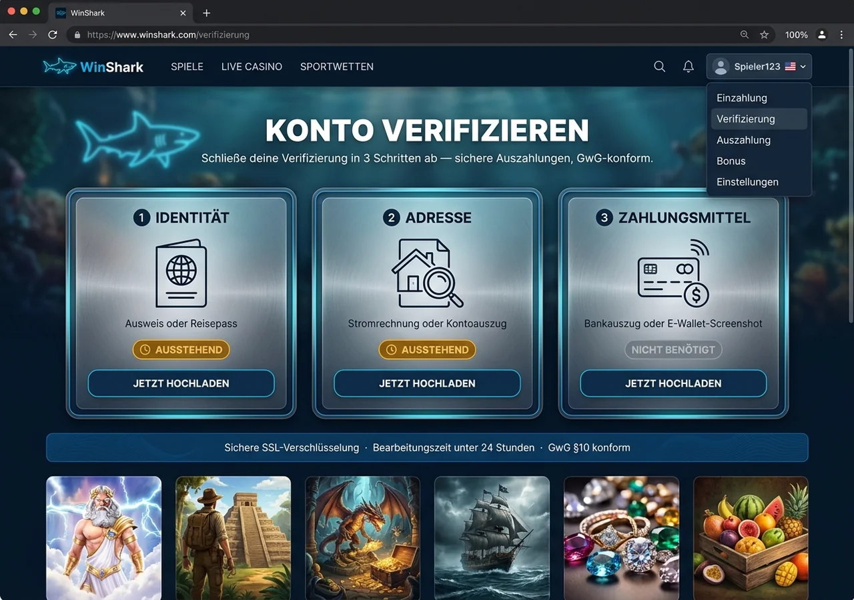Open browser profile icon
The width and height of the screenshot is (854, 600).
click(x=822, y=35)
